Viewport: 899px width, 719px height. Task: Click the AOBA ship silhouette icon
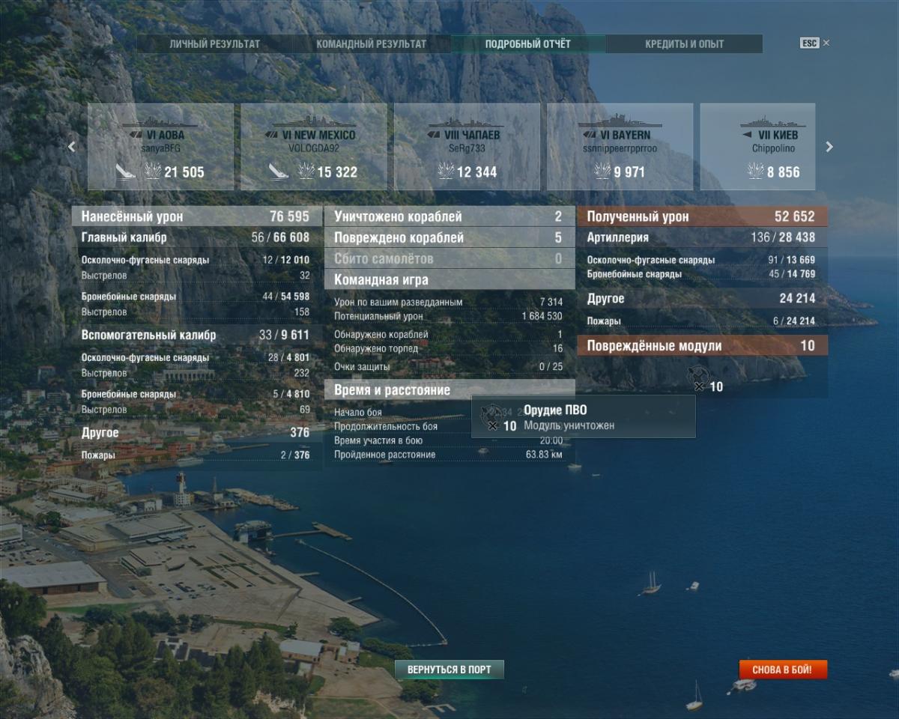[160, 123]
